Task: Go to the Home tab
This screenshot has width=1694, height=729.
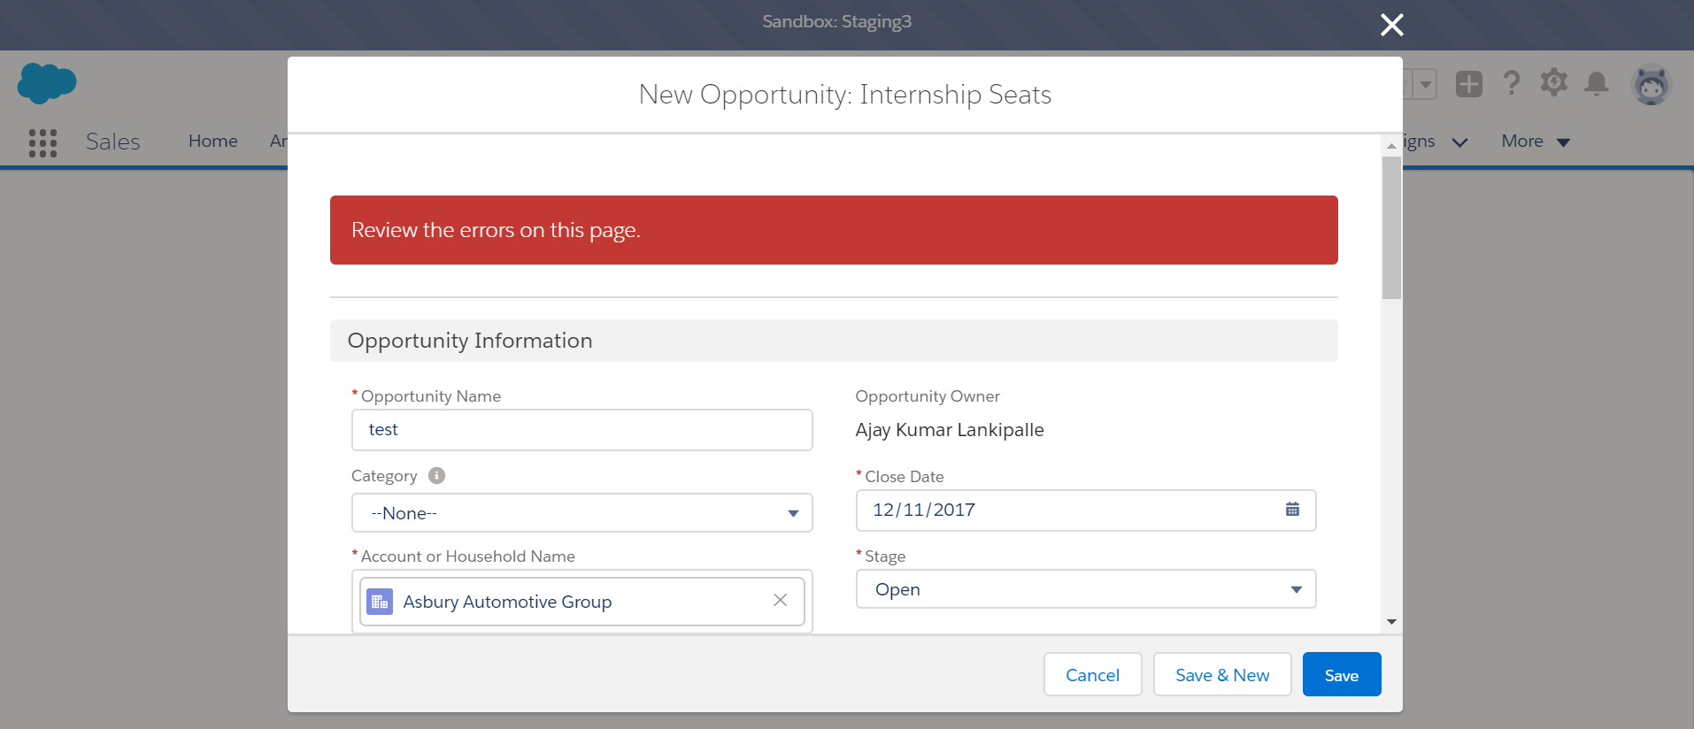Action: (212, 142)
